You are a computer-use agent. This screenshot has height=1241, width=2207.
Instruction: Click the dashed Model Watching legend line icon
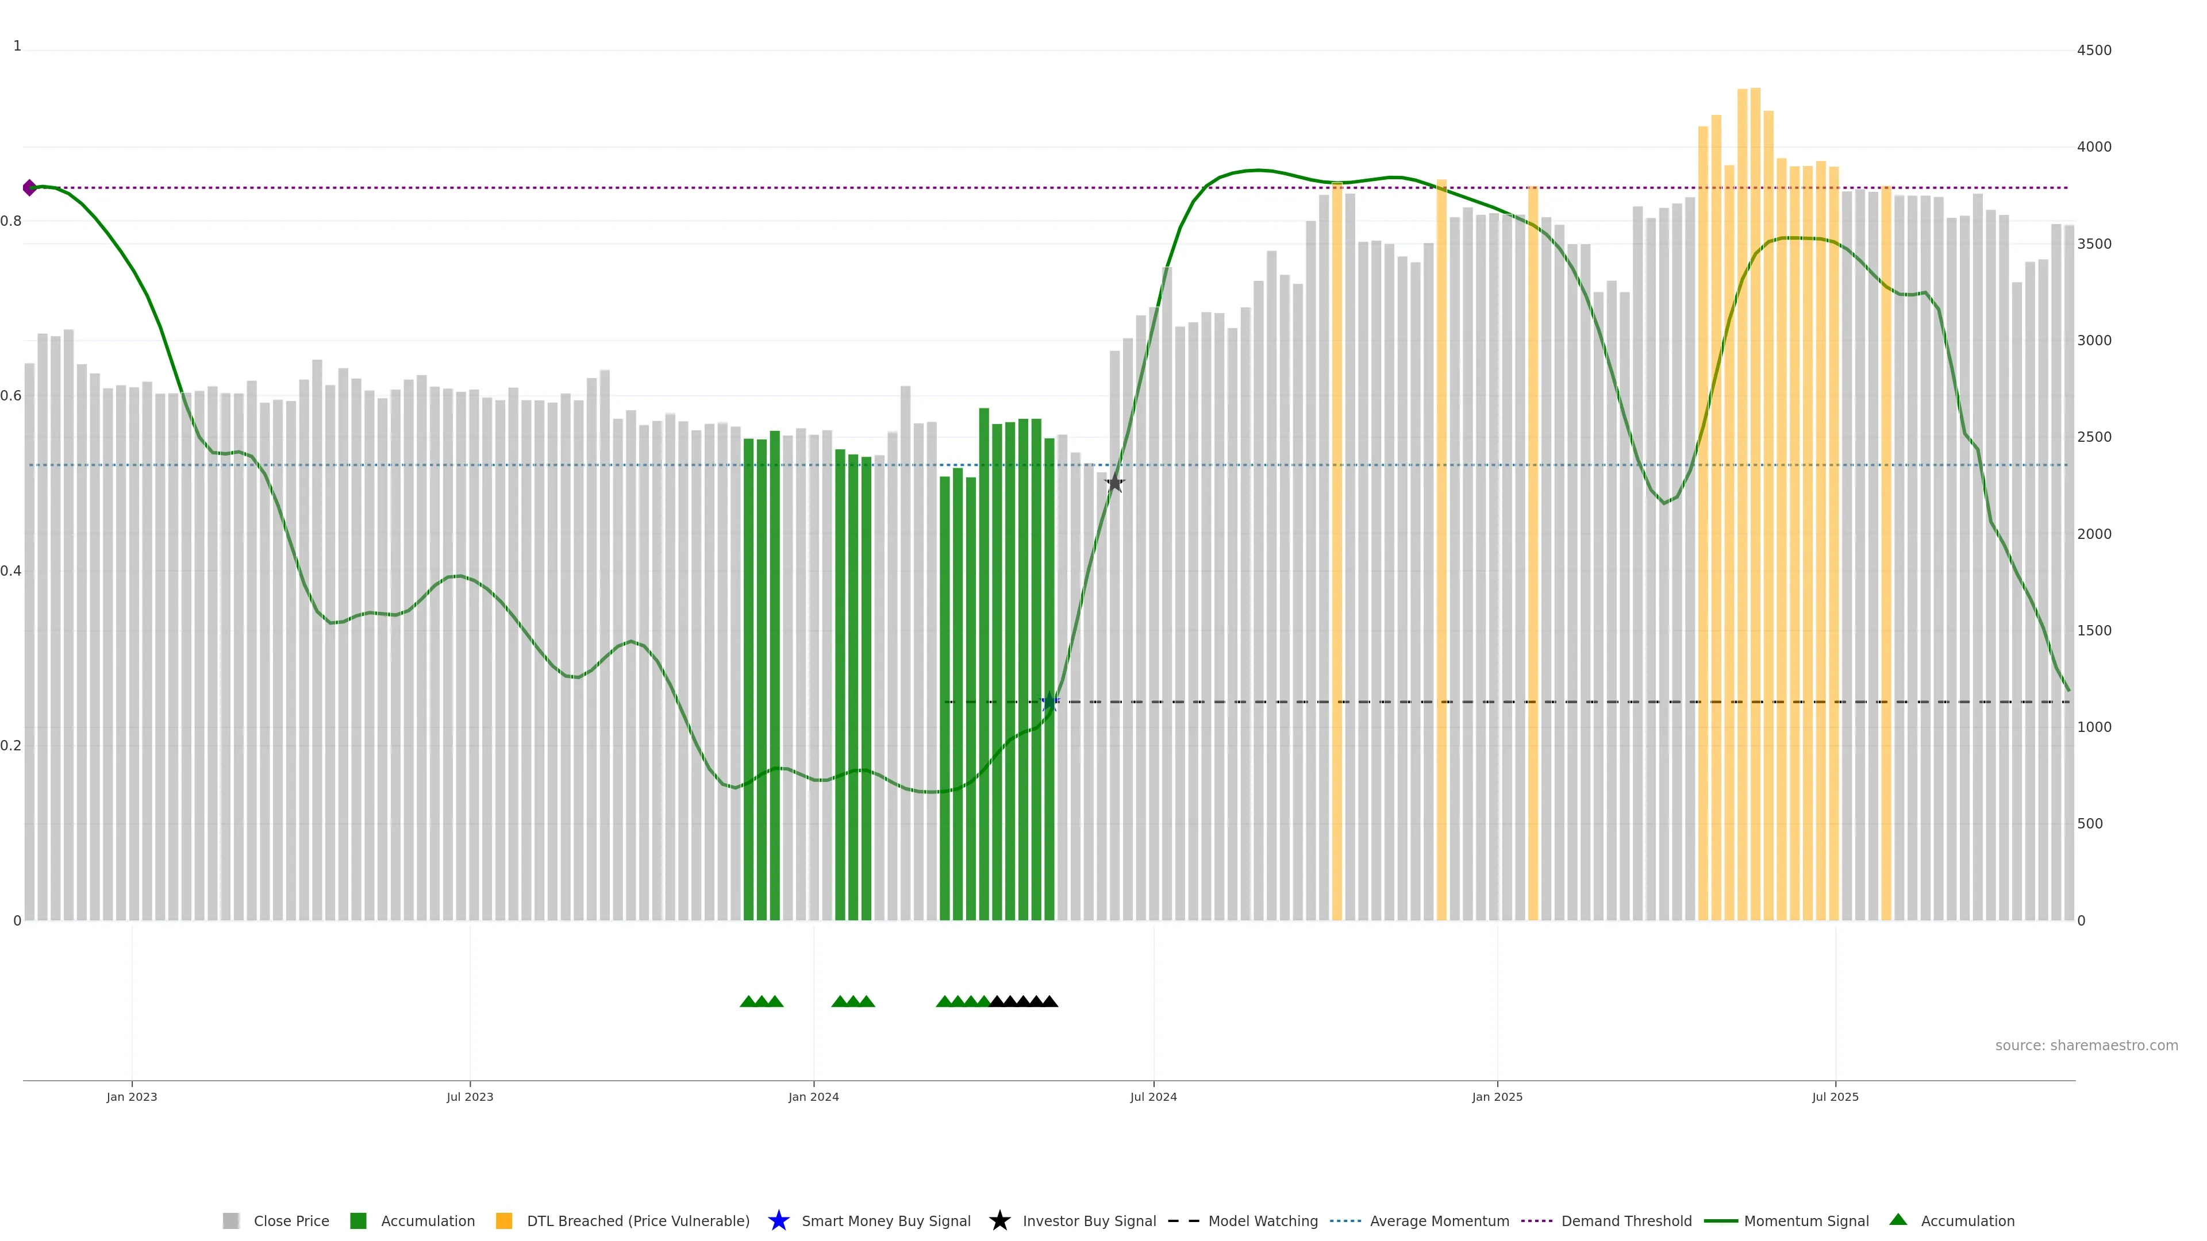tap(1183, 1220)
